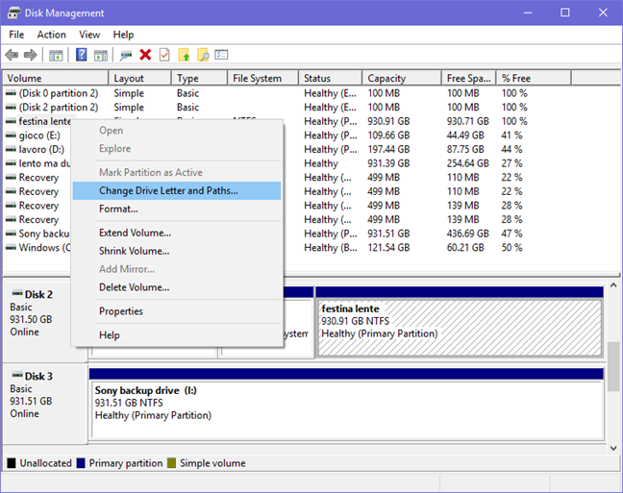Choose Change Drive Letter and Paths

coord(177,190)
